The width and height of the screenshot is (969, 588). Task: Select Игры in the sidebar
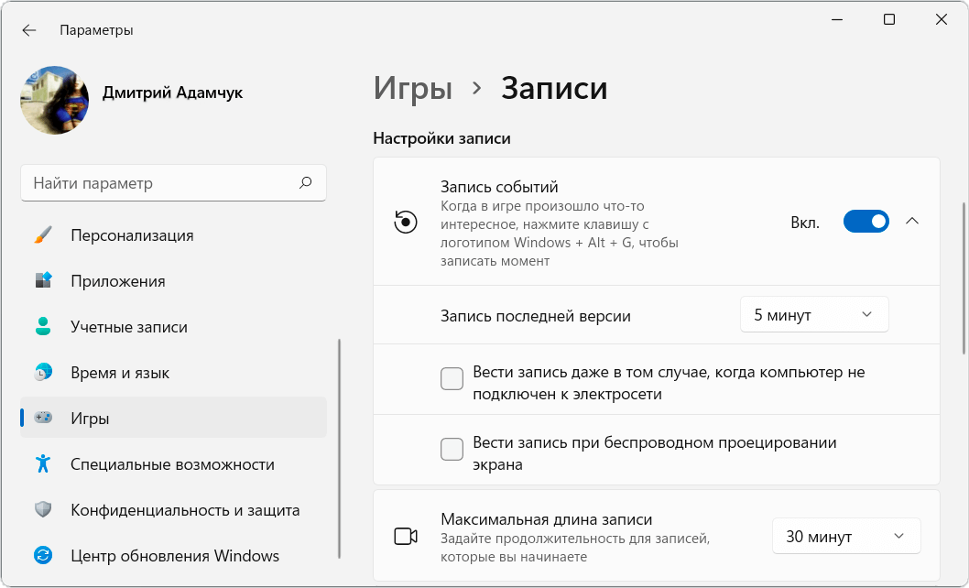(90, 419)
